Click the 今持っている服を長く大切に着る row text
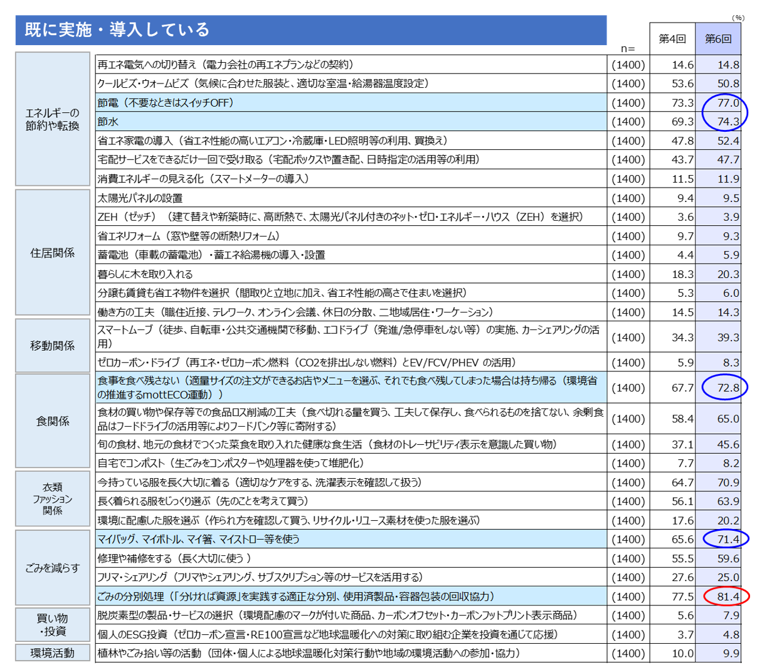 point(260,483)
